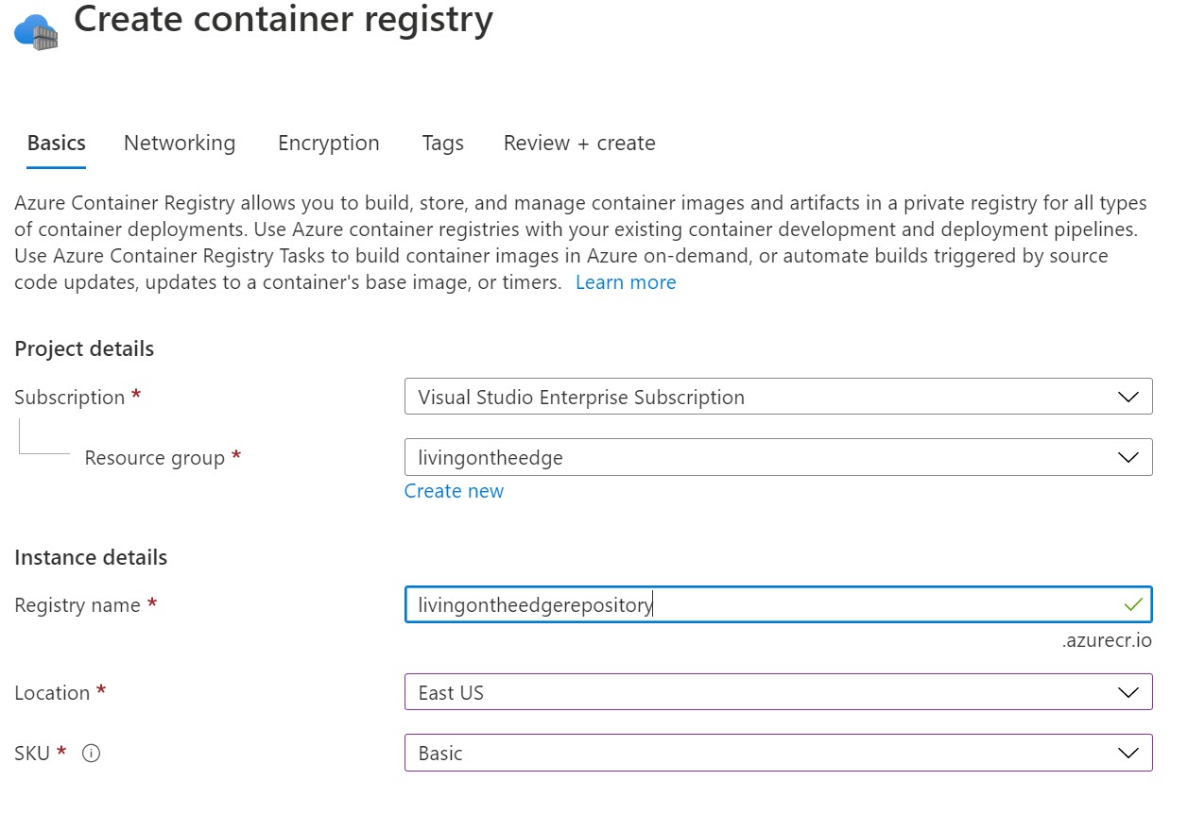Open the Review + create tab
Screen dimensions: 1188x814
point(579,144)
